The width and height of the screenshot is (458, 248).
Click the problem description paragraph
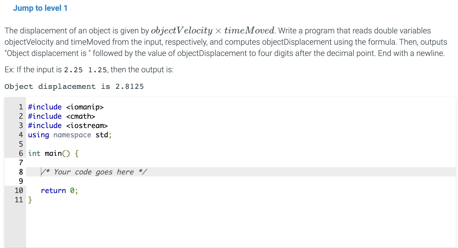[226, 42]
